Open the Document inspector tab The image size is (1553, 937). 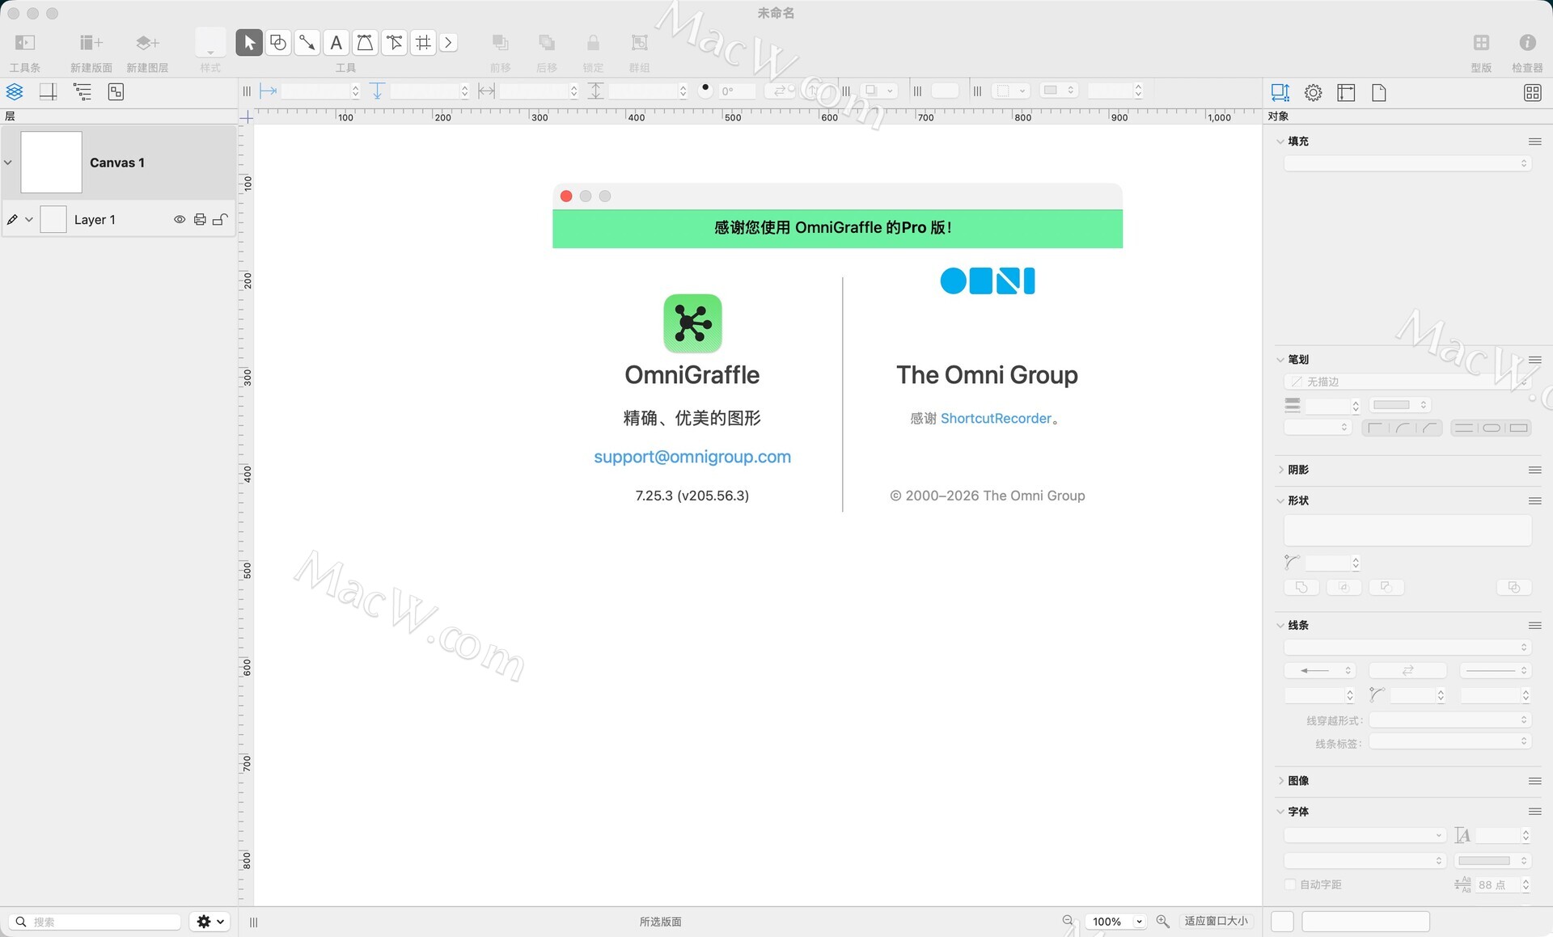click(x=1379, y=92)
